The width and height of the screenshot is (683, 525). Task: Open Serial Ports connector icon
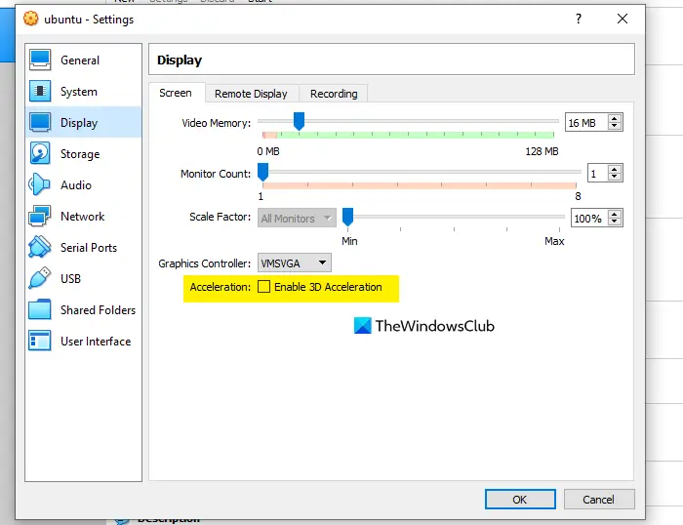pyautogui.click(x=40, y=247)
